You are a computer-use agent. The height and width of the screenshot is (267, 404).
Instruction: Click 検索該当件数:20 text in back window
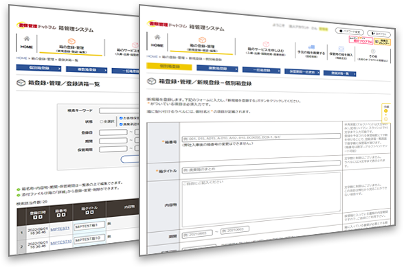point(32,203)
